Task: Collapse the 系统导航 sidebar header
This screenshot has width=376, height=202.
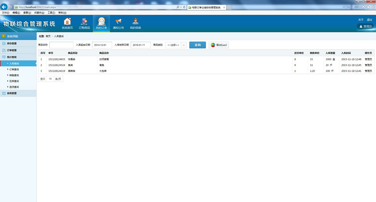Action: [x=18, y=36]
